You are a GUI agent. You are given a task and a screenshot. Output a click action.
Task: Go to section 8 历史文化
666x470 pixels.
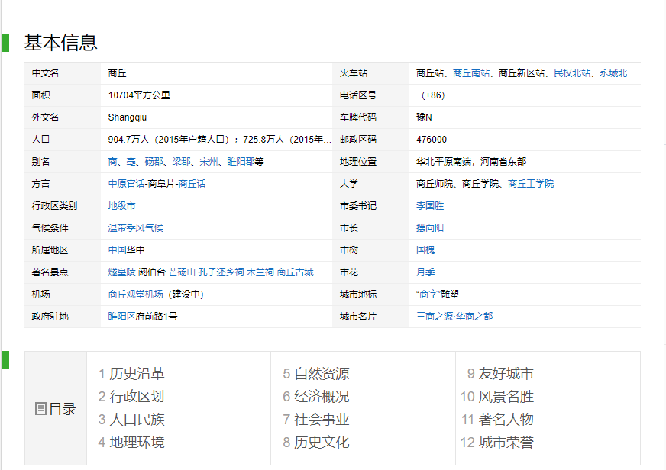coord(322,443)
